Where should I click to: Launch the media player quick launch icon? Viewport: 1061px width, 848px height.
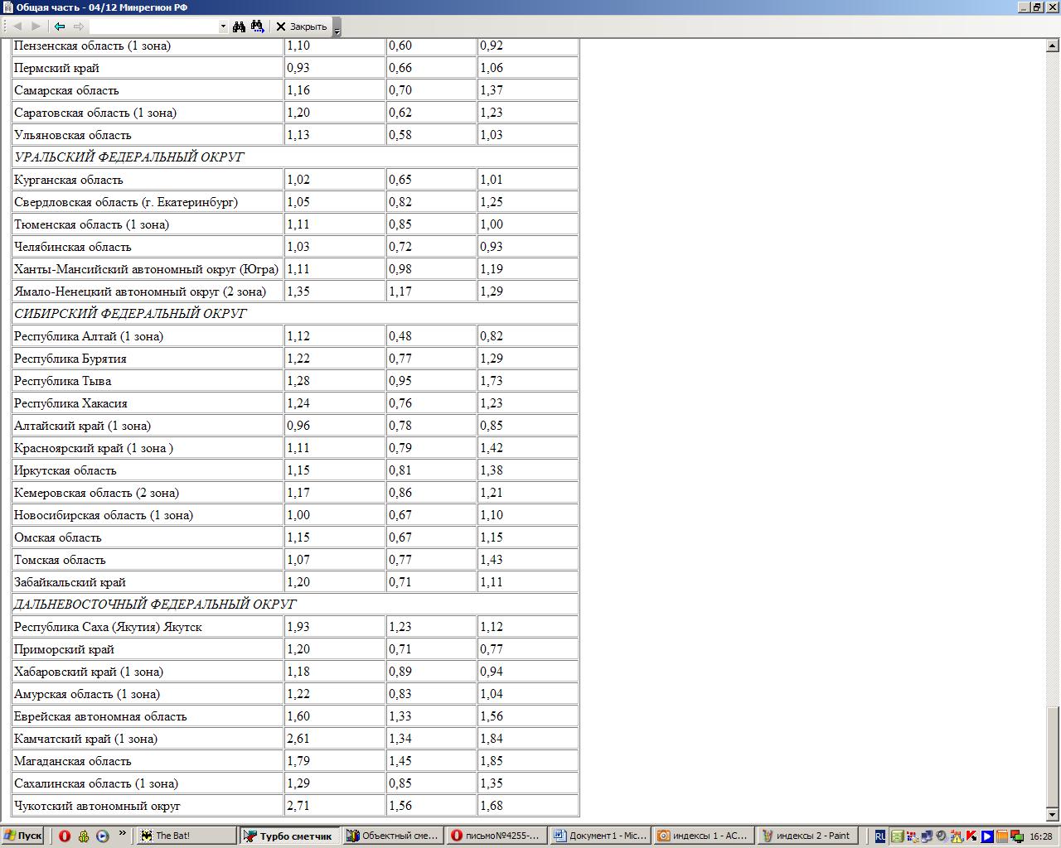102,836
